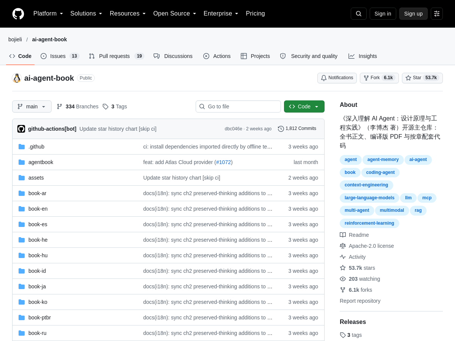Click the branch icon beside 334 Branches
The width and height of the screenshot is (455, 341).
coord(60,106)
